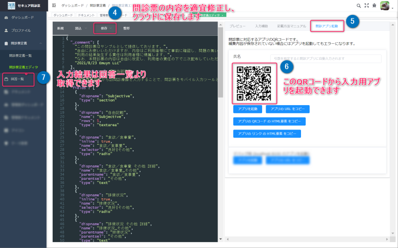This screenshot has height=248, width=398.
Task: Click the 問診票定義 clipboard icon
Action: 6,43
